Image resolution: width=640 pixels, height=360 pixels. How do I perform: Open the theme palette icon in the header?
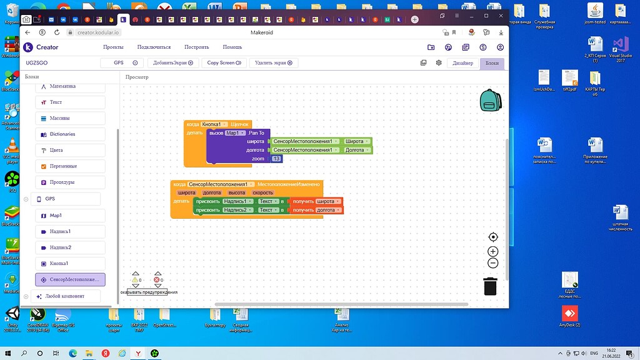[448, 47]
